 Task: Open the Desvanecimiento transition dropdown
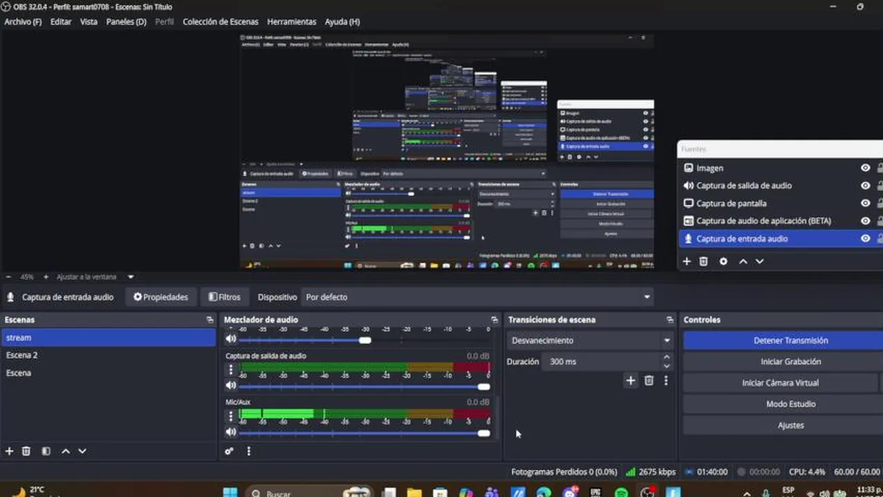coord(590,340)
